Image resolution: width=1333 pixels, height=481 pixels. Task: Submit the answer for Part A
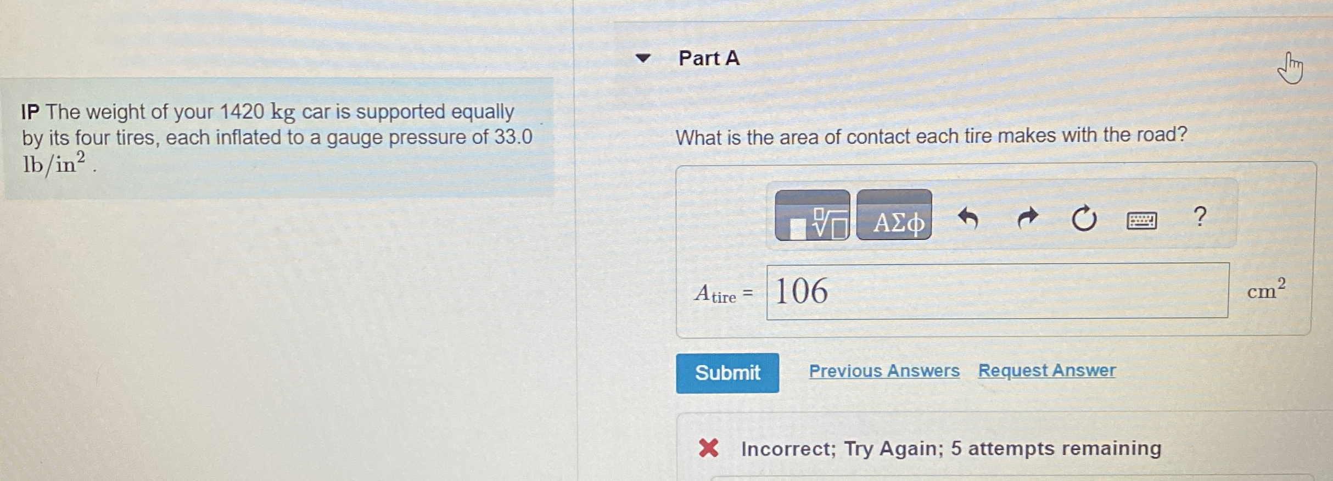coord(727,373)
